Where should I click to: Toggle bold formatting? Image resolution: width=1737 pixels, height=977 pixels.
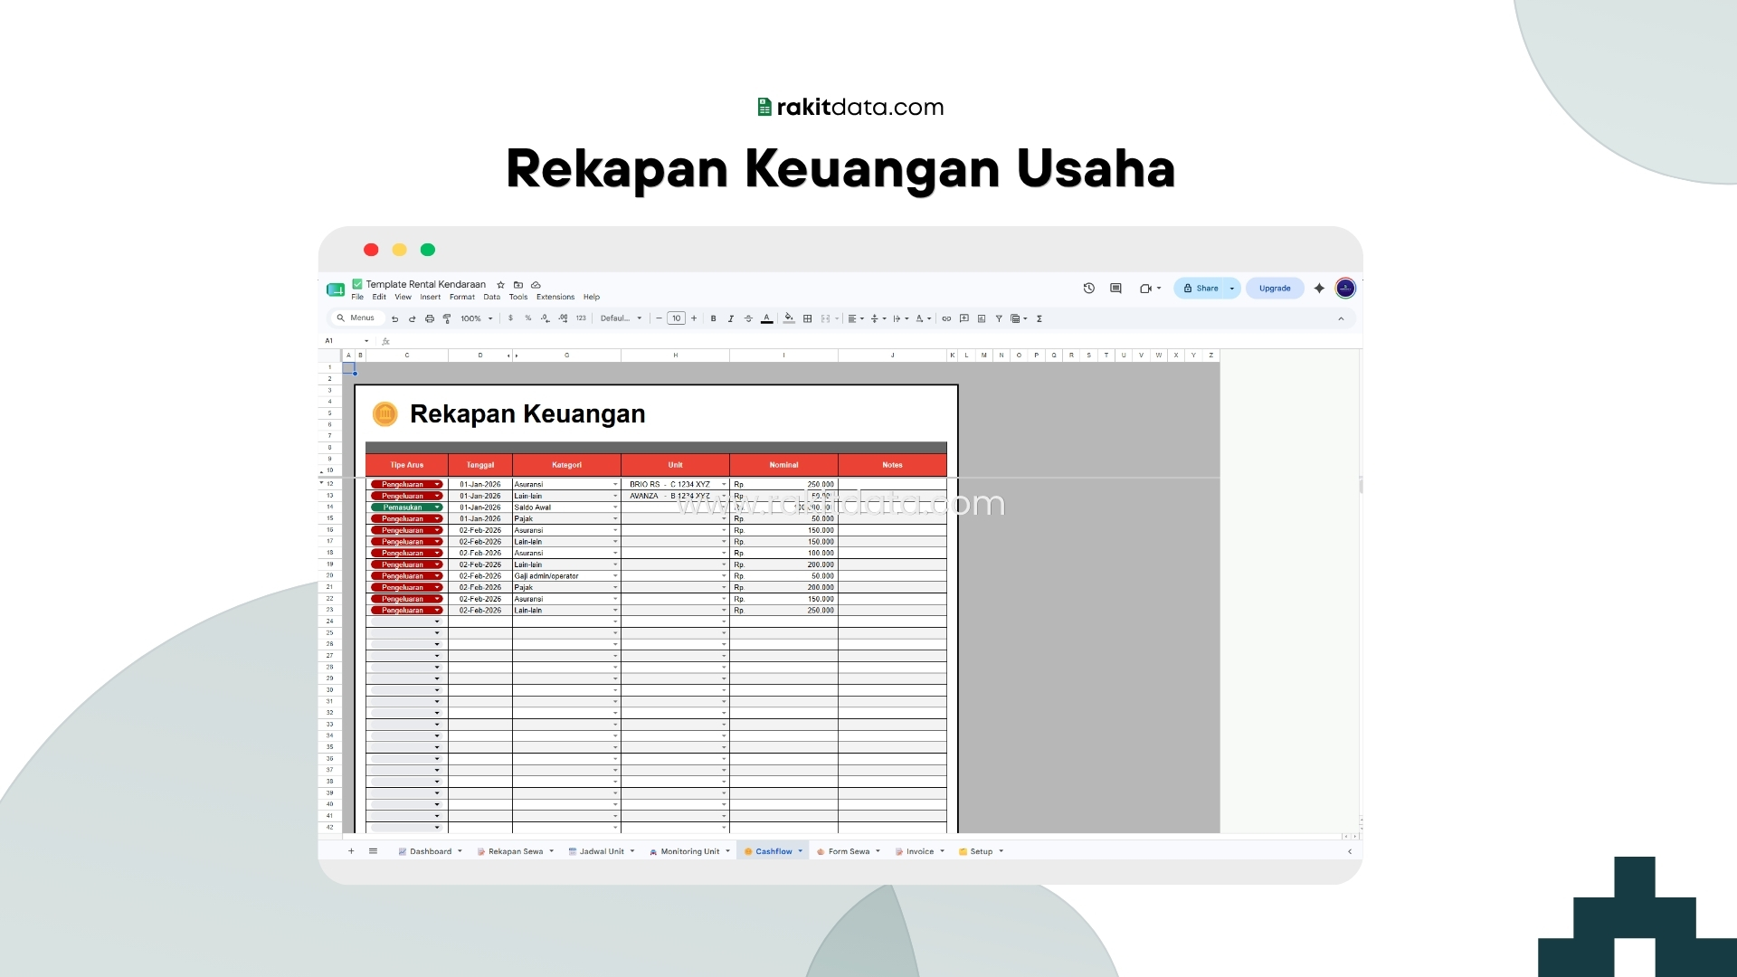click(714, 318)
